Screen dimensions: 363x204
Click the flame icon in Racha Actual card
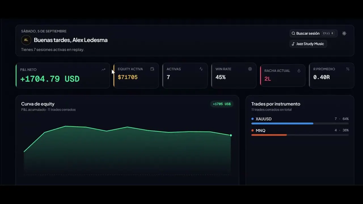[299, 71]
